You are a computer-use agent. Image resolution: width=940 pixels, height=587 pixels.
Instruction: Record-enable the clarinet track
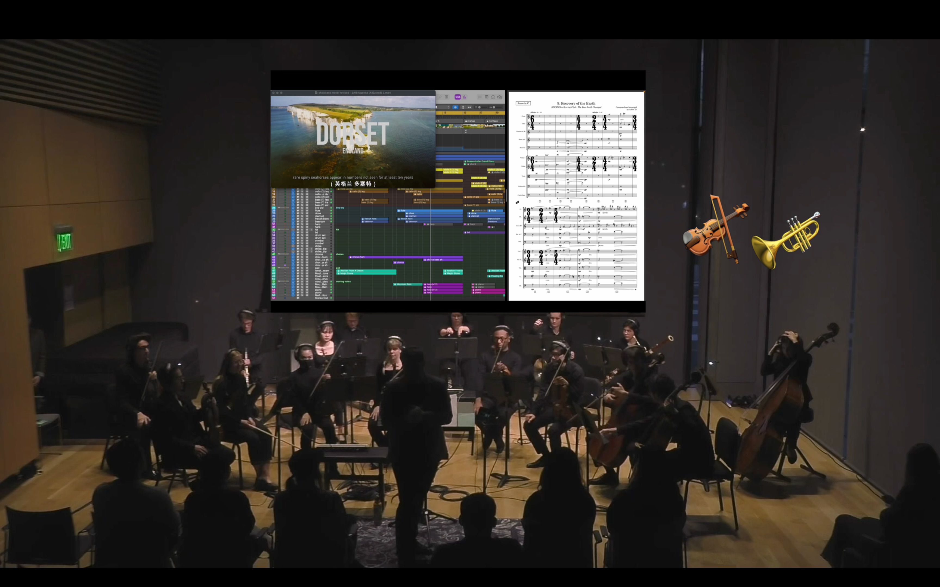pyautogui.click(x=307, y=216)
